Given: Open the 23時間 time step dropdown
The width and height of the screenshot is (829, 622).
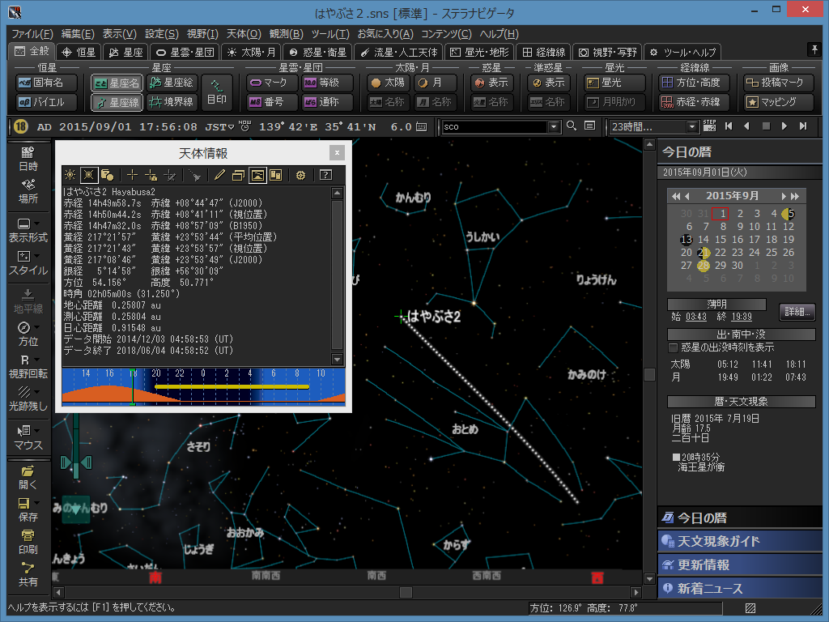Looking at the screenshot, I should pyautogui.click(x=692, y=126).
